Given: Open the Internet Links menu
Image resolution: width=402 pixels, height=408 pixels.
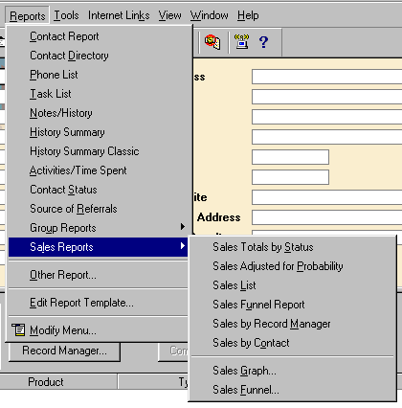Looking at the screenshot, I should pos(119,15).
